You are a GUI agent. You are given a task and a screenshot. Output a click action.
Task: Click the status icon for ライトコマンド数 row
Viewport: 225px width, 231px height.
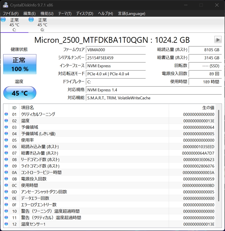[6, 166]
